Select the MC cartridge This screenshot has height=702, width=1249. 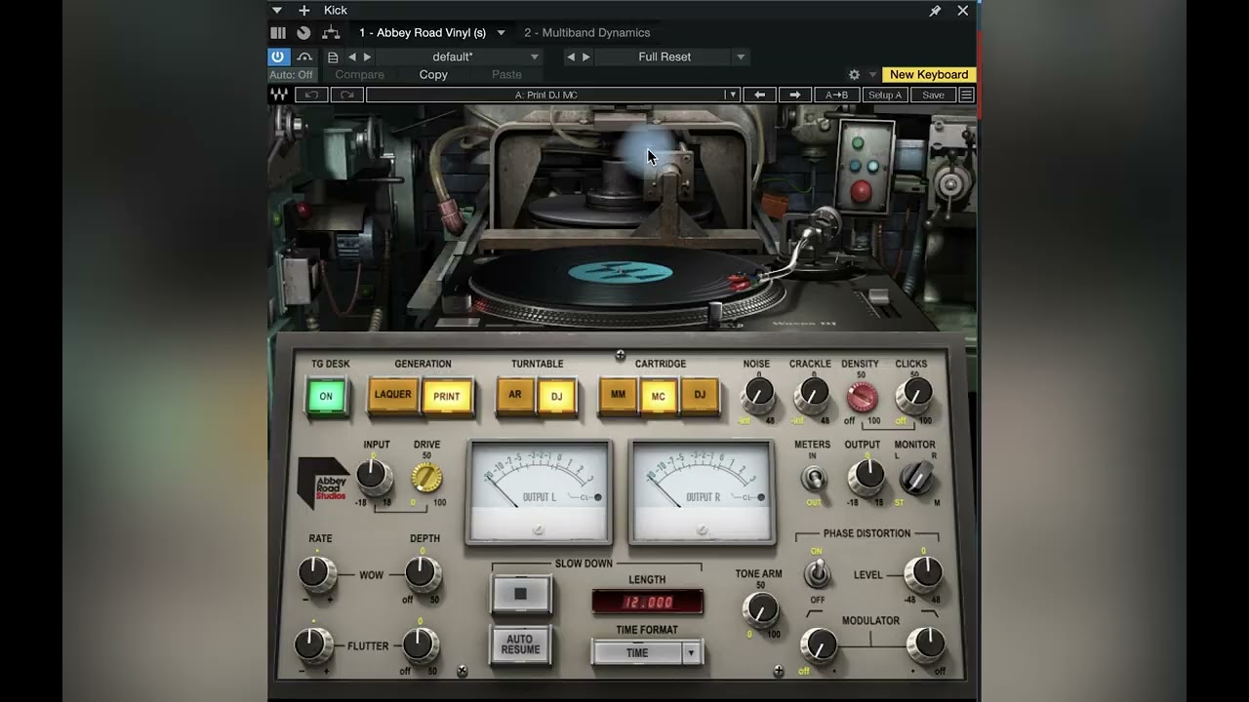[x=659, y=396]
